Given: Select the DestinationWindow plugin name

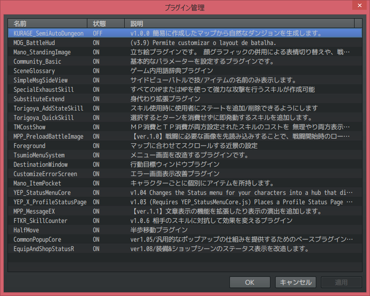Looking at the screenshot, I should click(x=40, y=165).
